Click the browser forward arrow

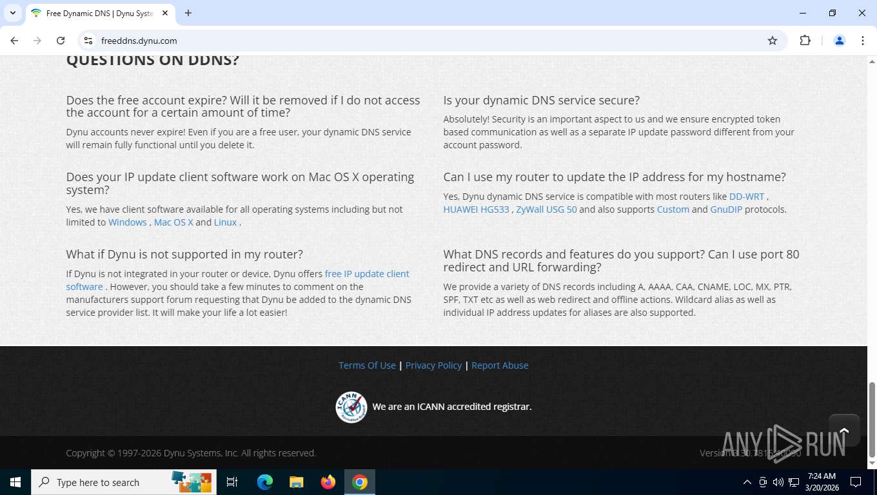[x=37, y=41]
